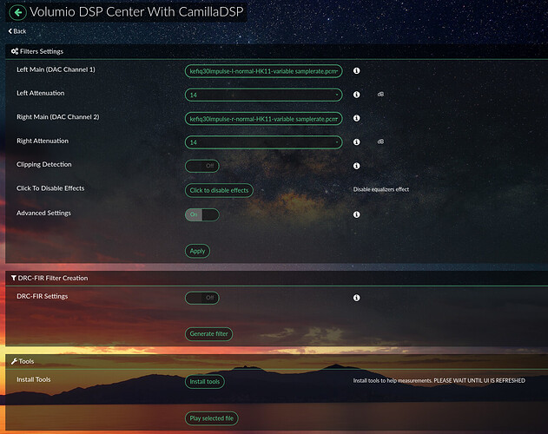
Task: Click dB unit beside Right Attenuation
Action: [380, 141]
